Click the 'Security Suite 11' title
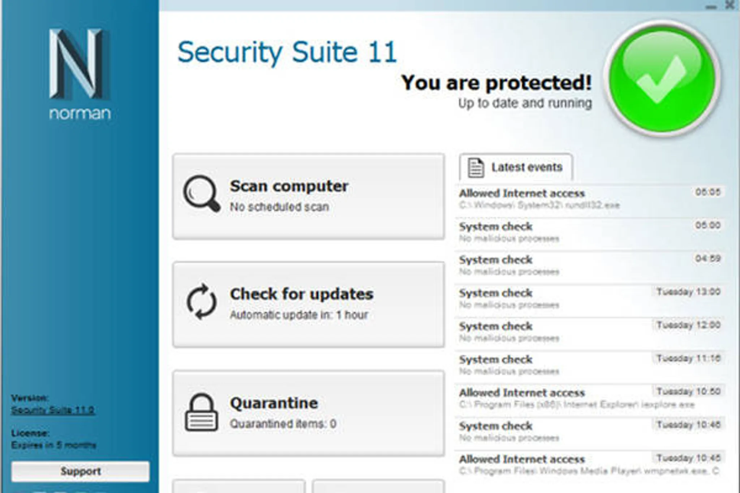Screen dimensions: 740x493 tap(287, 52)
